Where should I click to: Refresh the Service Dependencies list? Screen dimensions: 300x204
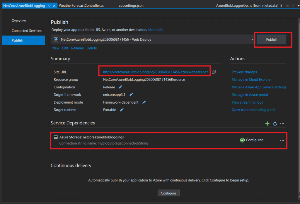pyautogui.click(x=275, y=124)
